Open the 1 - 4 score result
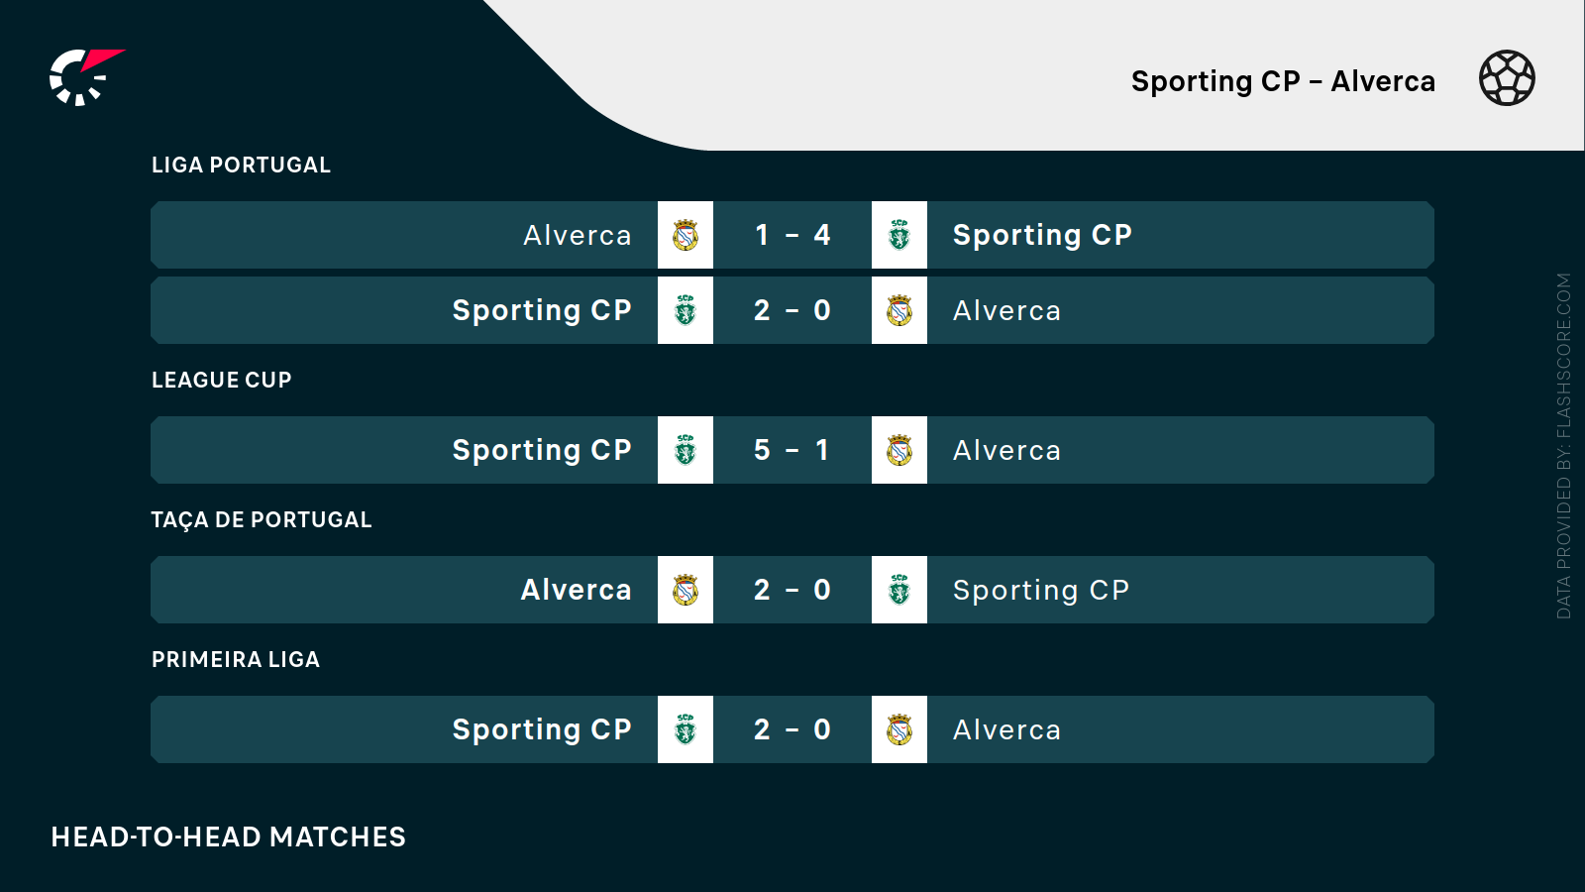The image size is (1585, 892). (792, 235)
